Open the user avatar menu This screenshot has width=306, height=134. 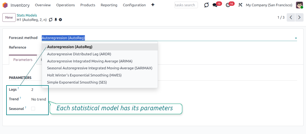[x=299, y=5]
